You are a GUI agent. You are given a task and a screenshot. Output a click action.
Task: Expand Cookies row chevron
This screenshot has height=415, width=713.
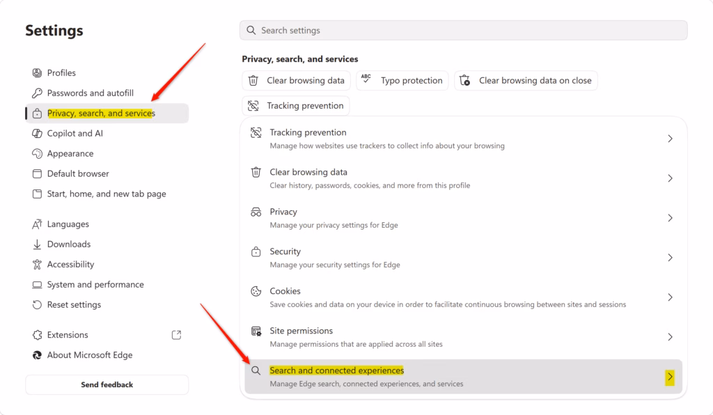(670, 297)
